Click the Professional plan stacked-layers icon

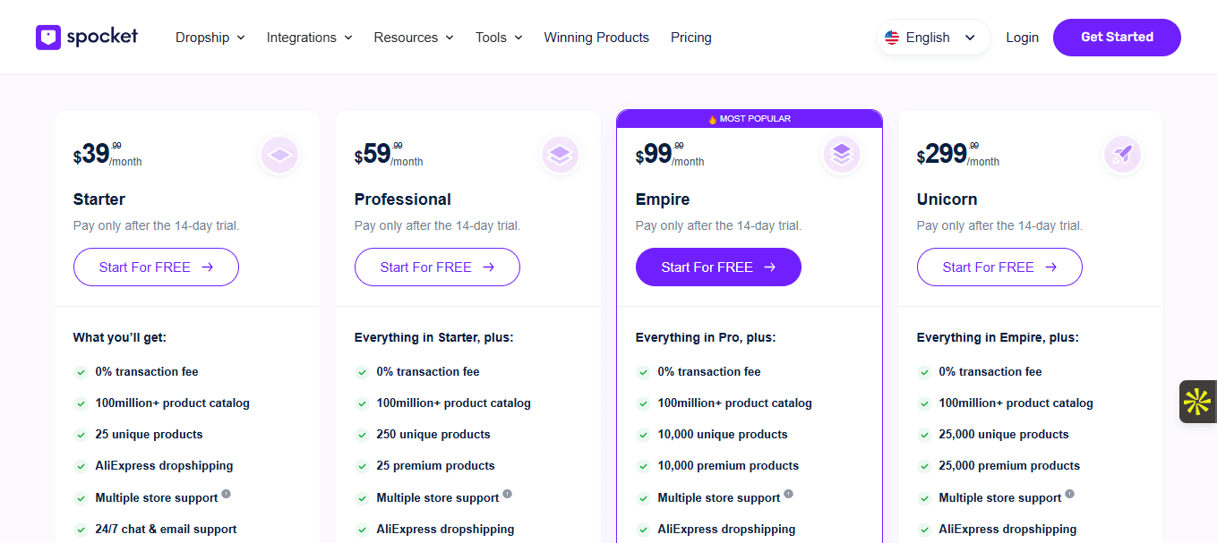point(561,155)
